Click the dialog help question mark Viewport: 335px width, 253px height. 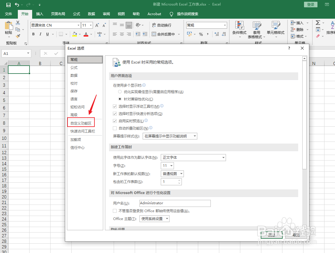point(289,48)
